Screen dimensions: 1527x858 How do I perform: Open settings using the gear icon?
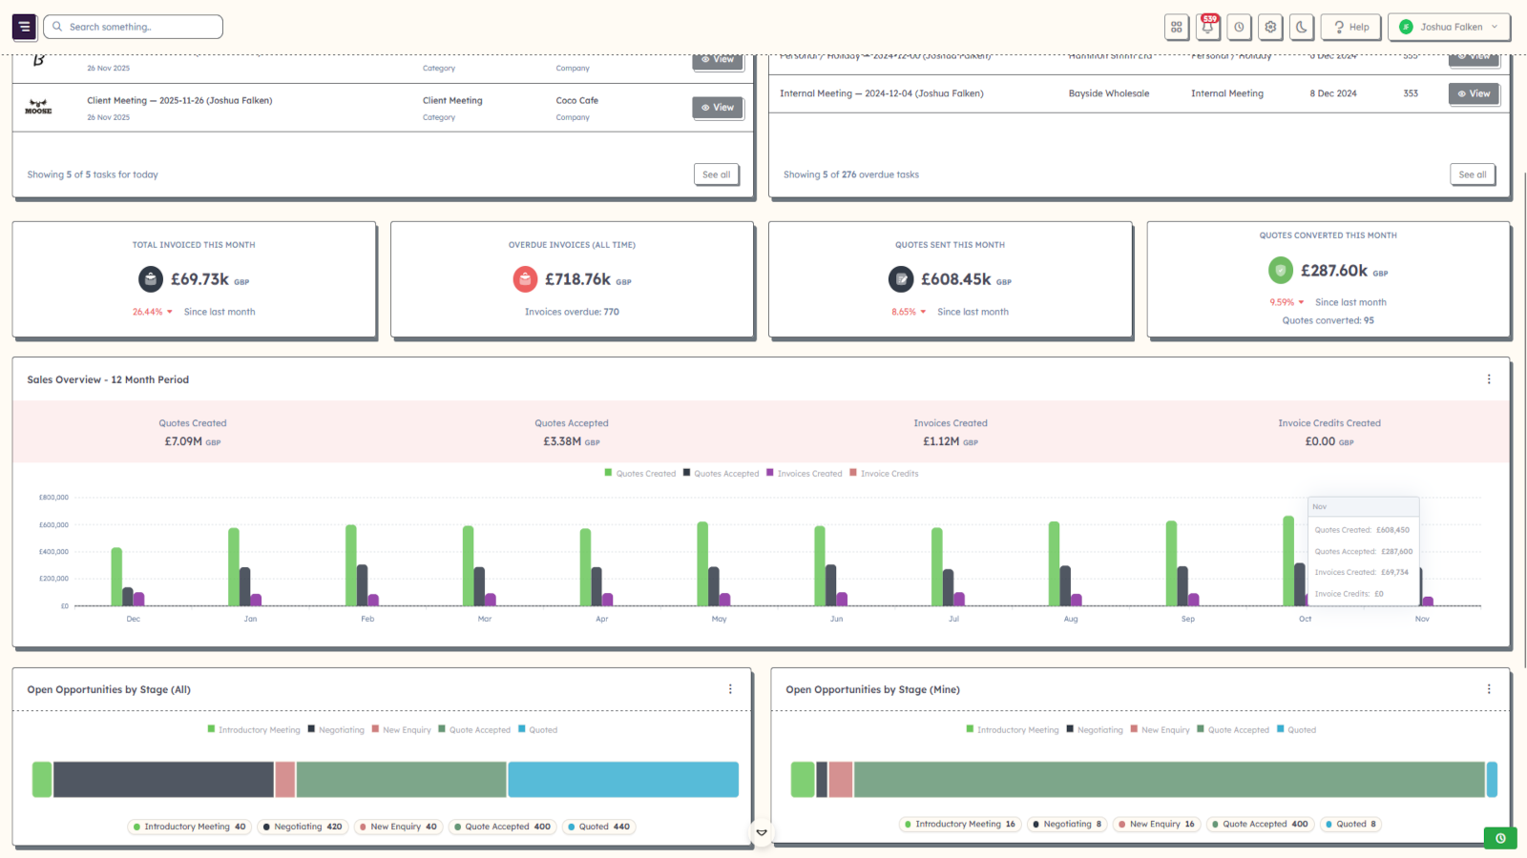coord(1270,27)
